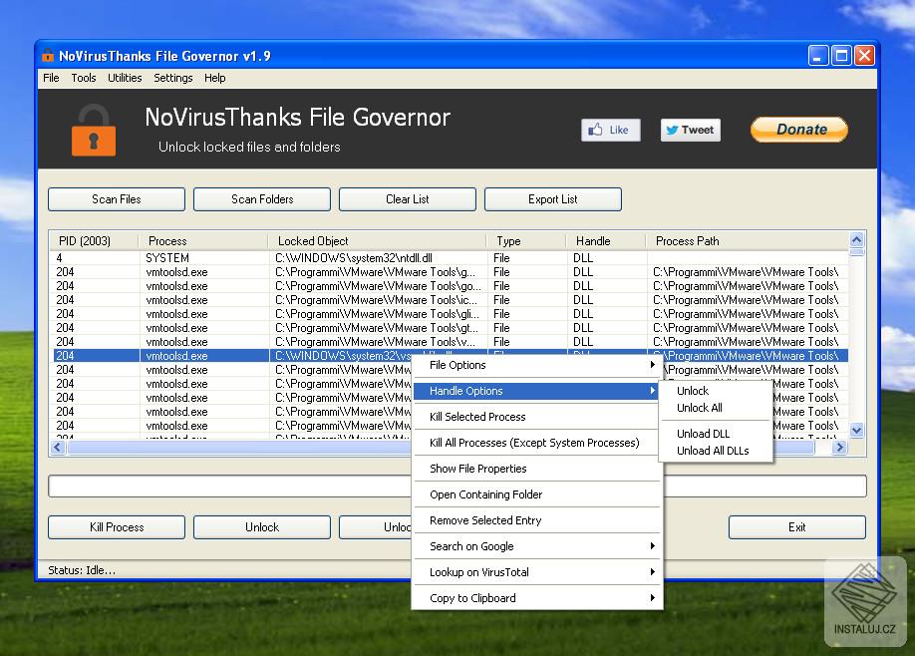Click the yellow Donate button
Screen dimensions: 915x656
tap(798, 130)
